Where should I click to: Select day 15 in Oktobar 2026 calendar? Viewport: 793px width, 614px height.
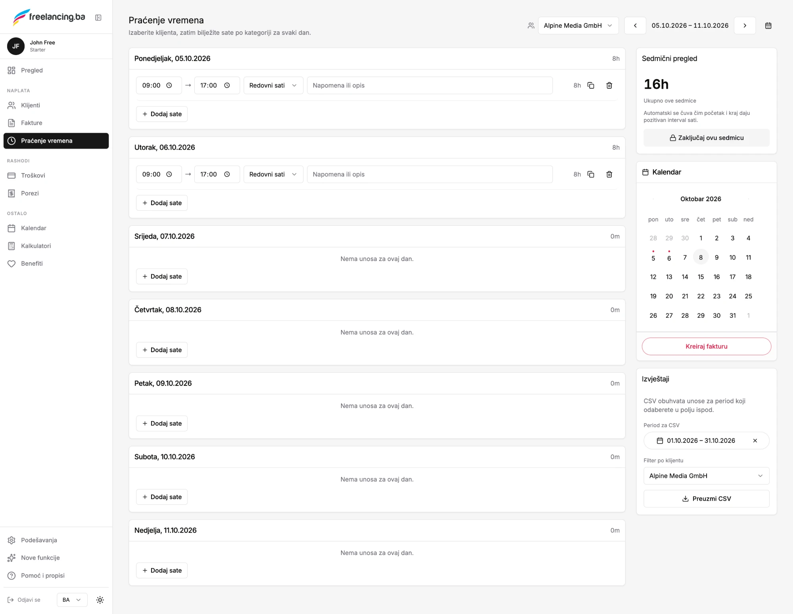(x=701, y=277)
